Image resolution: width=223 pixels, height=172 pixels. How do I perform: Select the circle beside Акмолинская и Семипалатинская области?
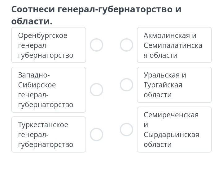tap(126, 45)
